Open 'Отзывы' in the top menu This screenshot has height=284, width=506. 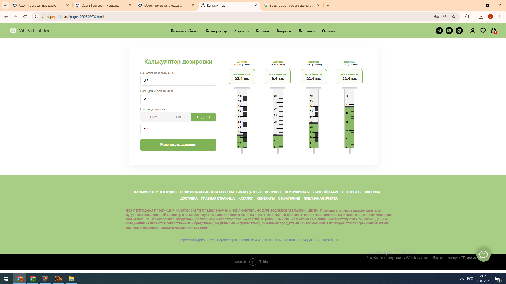click(328, 31)
